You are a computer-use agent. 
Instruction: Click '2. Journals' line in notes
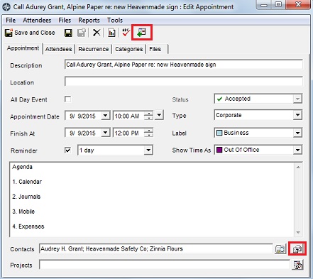coord(26,197)
